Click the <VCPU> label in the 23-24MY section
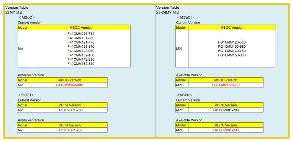293x142 pixels. (184, 95)
